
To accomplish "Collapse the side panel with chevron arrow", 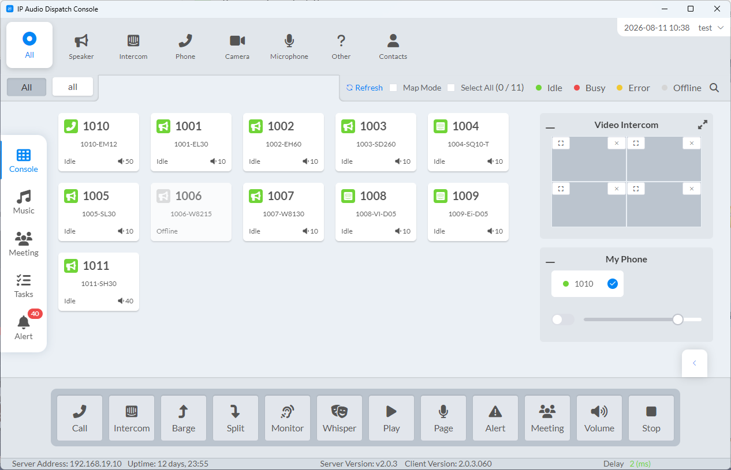I will (x=695, y=363).
